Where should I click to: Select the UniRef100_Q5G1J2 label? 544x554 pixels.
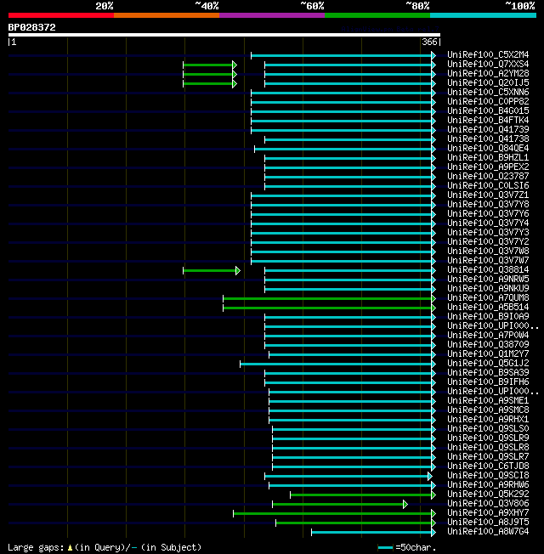(x=488, y=363)
